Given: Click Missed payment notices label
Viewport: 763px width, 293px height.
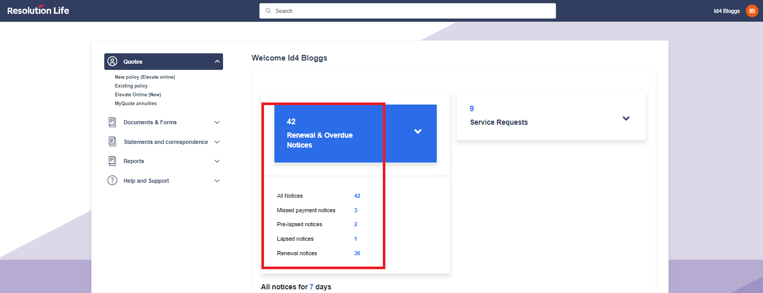Looking at the screenshot, I should 306,211.
